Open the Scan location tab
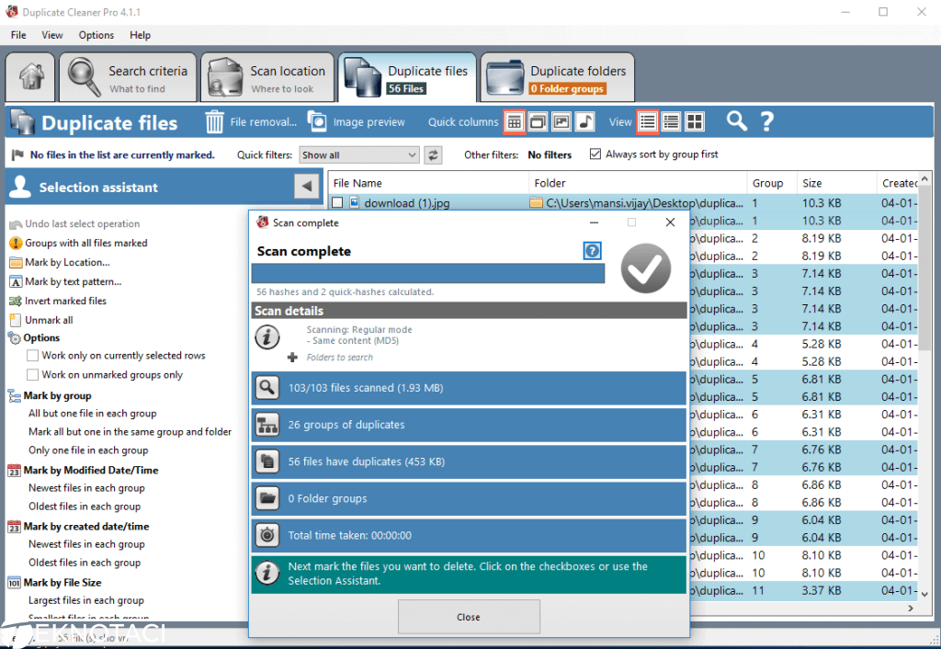The image size is (941, 649). [267, 77]
